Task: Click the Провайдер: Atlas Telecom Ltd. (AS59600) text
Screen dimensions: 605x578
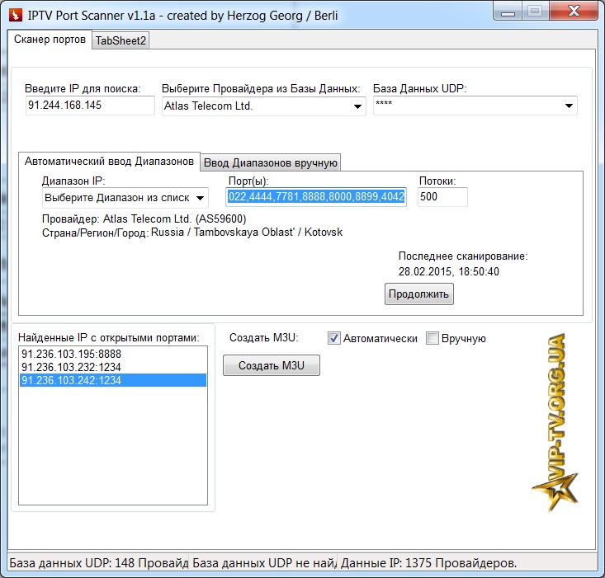Action: tap(144, 219)
